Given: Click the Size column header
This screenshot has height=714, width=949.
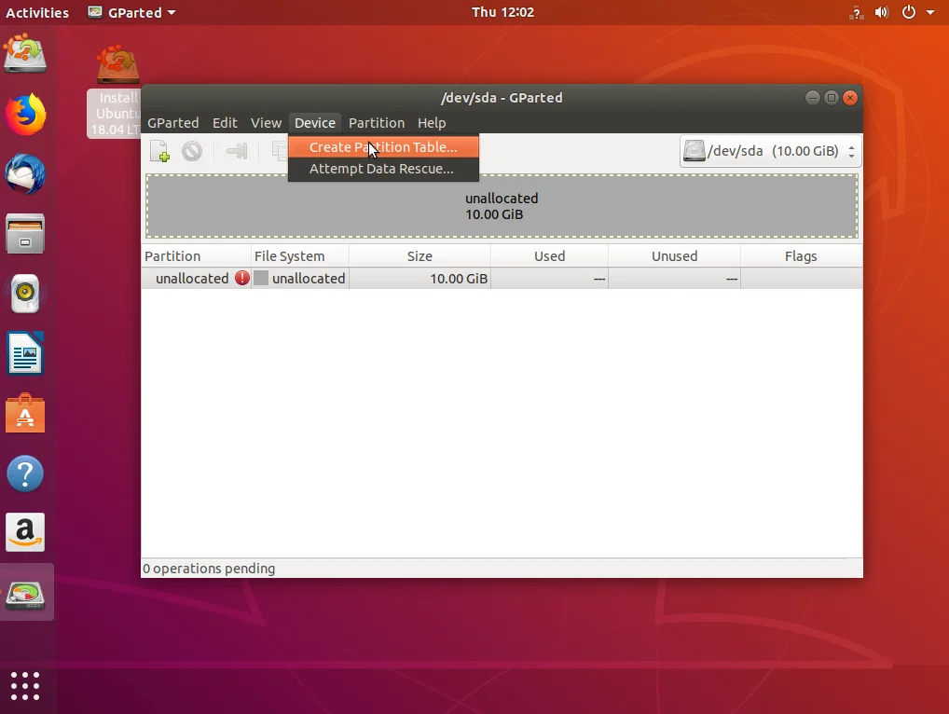Looking at the screenshot, I should pos(419,256).
